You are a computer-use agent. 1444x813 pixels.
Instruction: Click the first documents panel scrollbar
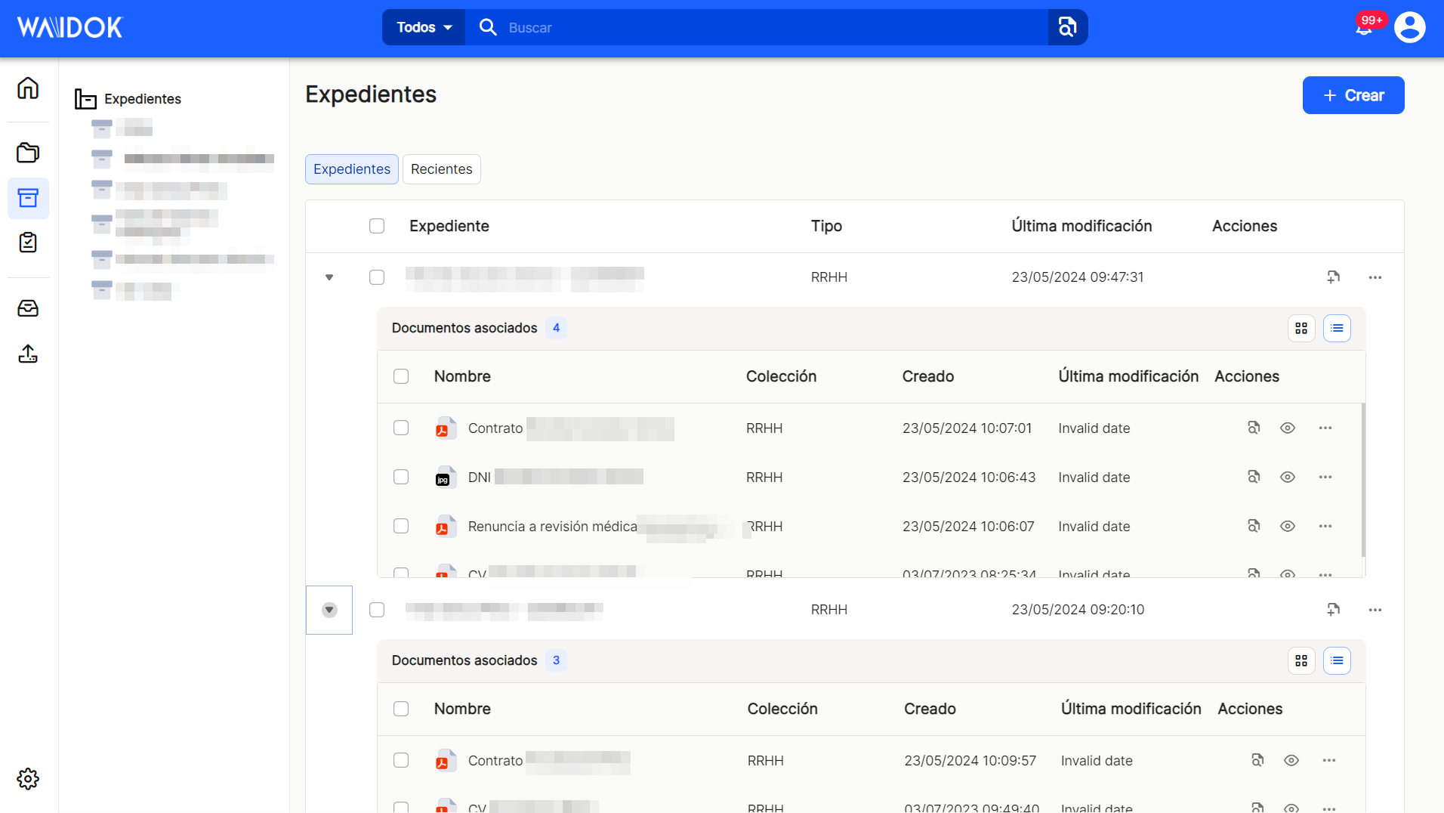(1363, 480)
